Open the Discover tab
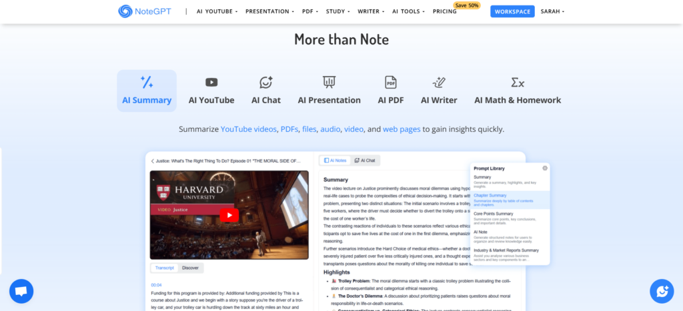Image resolution: width=683 pixels, height=311 pixels. 190,268
